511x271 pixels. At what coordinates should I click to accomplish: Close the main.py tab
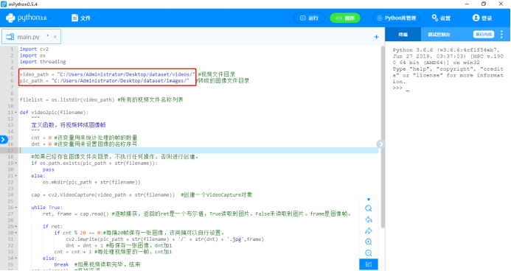(x=55, y=37)
